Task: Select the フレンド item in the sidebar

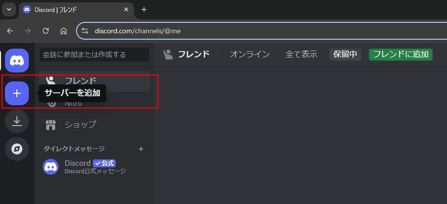Action: [94, 81]
